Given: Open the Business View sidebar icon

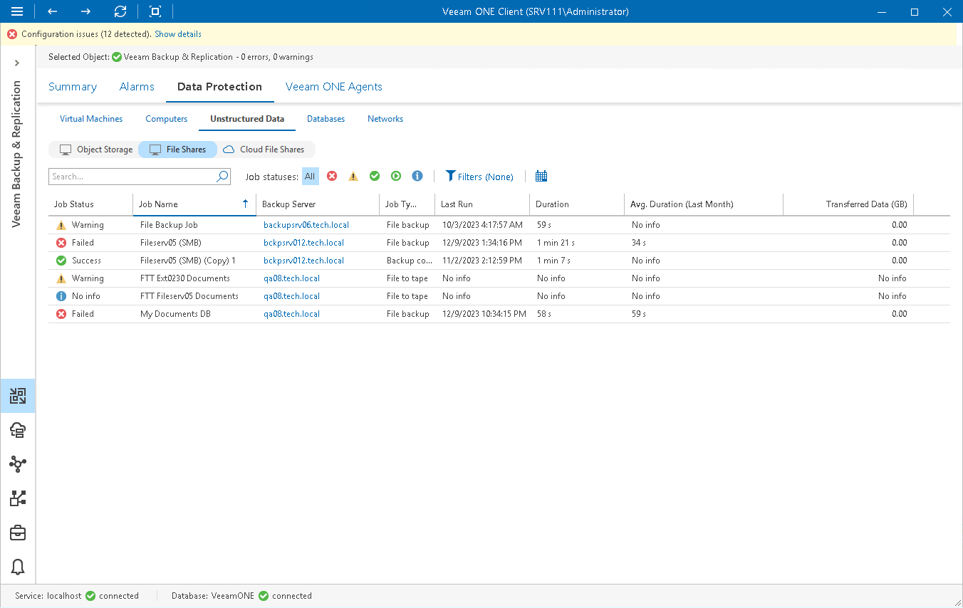Looking at the screenshot, I should coord(18,498).
